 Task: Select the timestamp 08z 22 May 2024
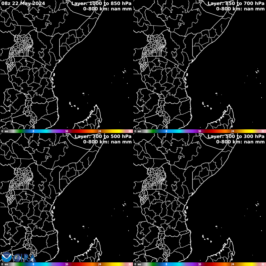[23, 3]
